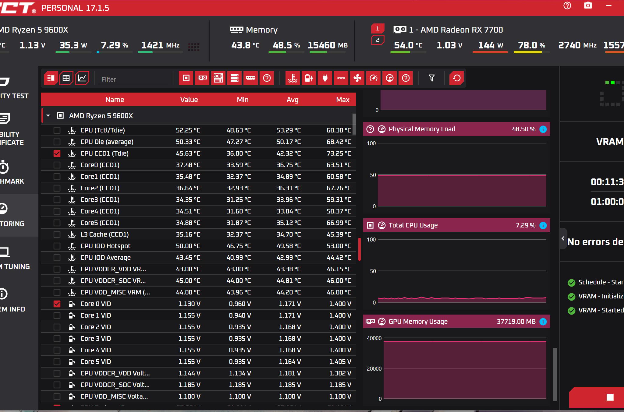Viewport: 624px width, 412px height.
Task: Toggle the unknown sensor type filter before the funnel
Action: [406, 78]
